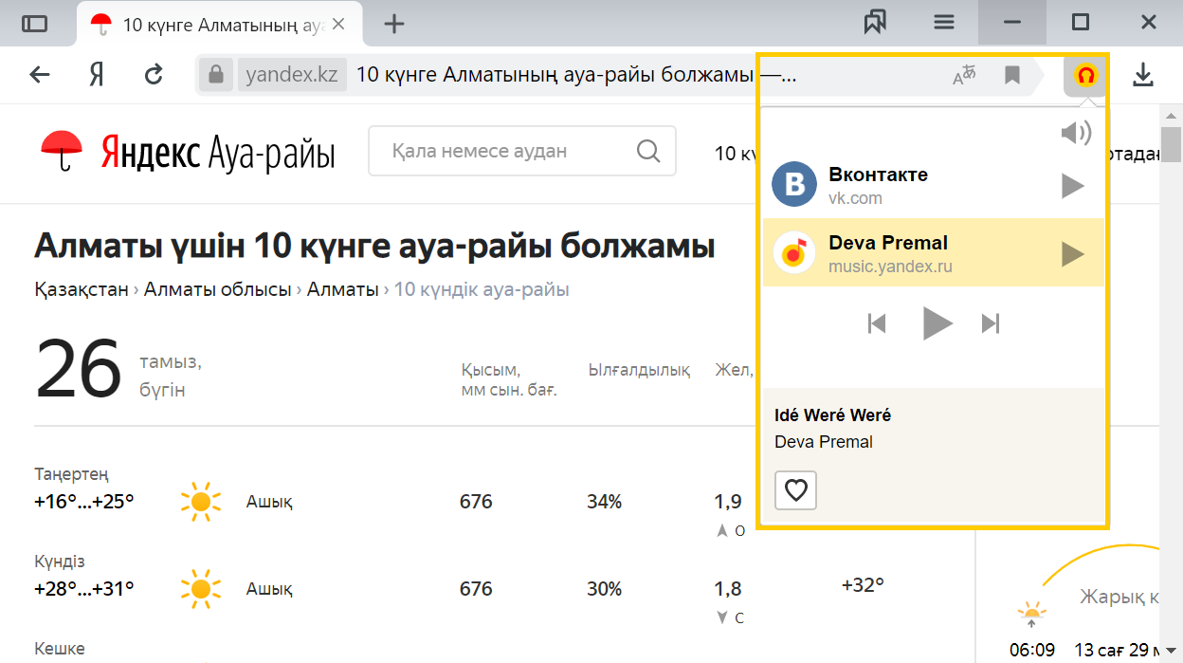Open the Алматы breadcrumb link
1183x663 pixels.
[x=343, y=289]
